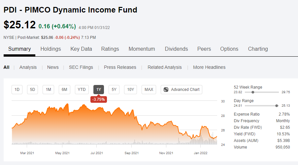Switch chart to YTD range
This screenshot has width=298, height=165.
tap(82, 90)
